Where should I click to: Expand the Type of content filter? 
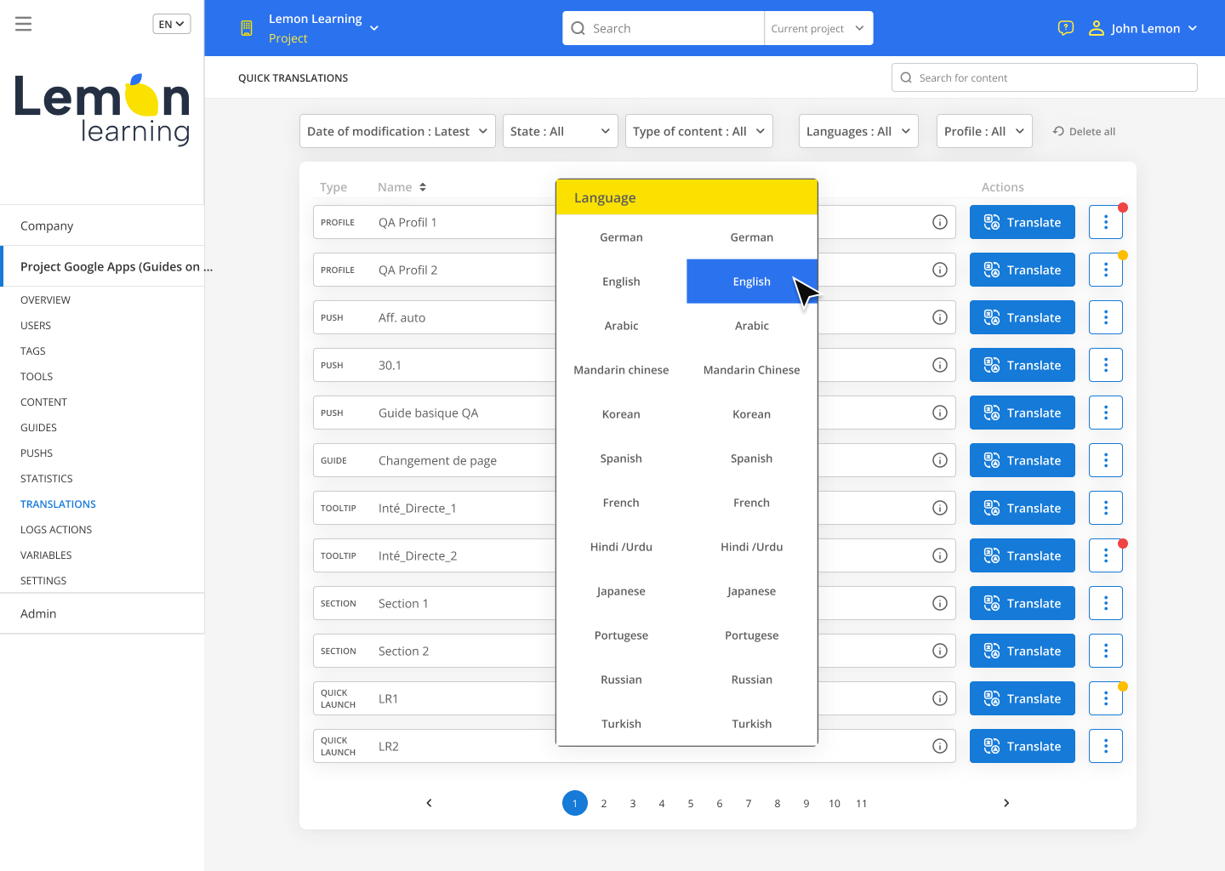(x=698, y=131)
